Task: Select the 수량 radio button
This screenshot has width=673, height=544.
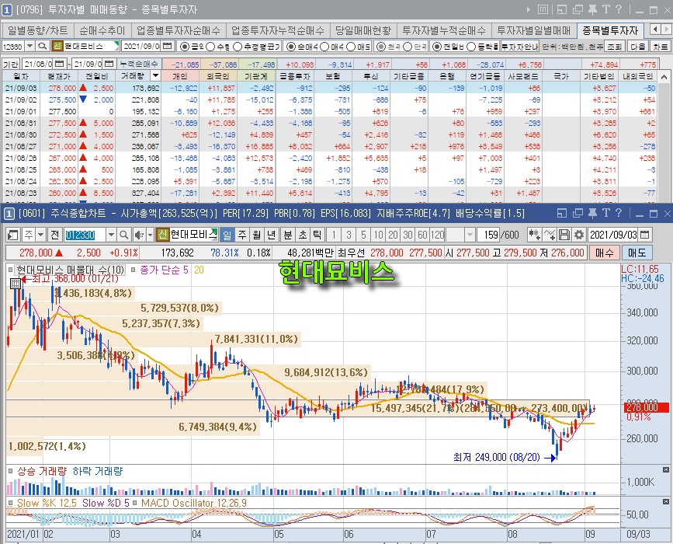Action: 210,47
